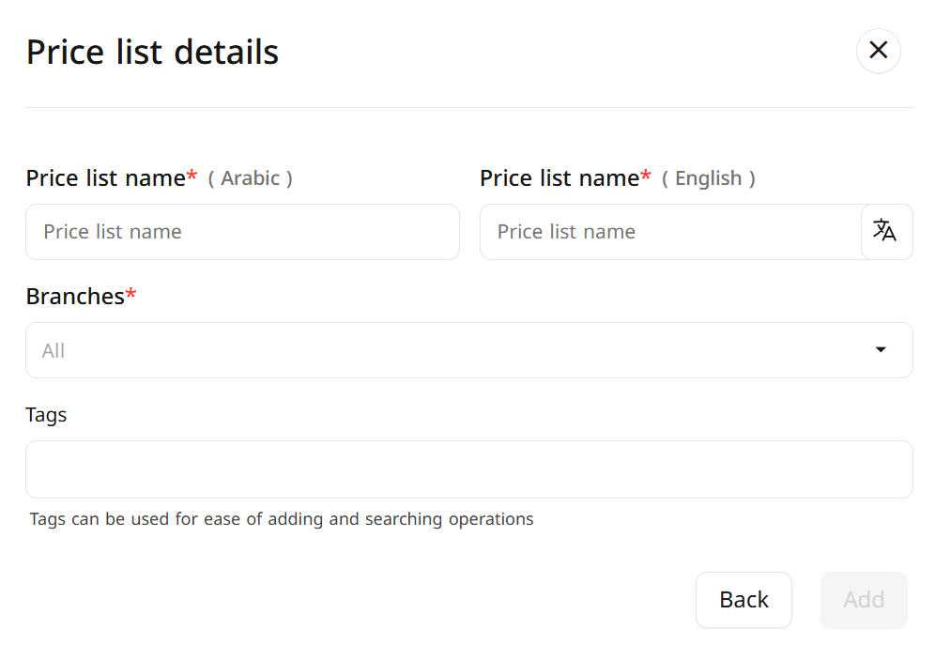The height and width of the screenshot is (660, 935).
Task: Focus the English Price list name field
Action: point(671,232)
